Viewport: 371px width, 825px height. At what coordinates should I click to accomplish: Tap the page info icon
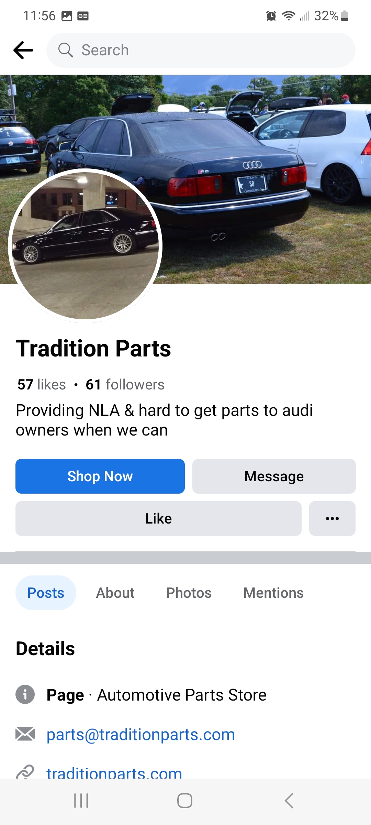click(x=25, y=694)
